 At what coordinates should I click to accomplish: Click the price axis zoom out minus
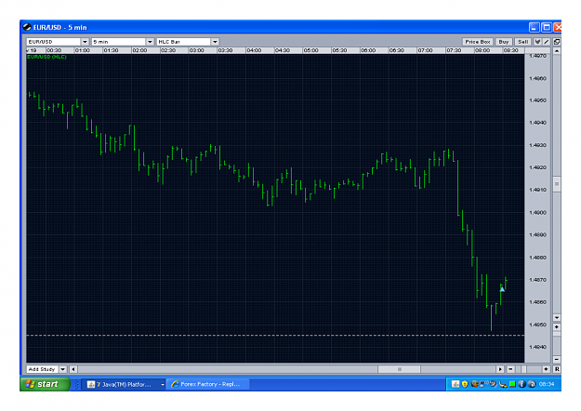tap(557, 359)
